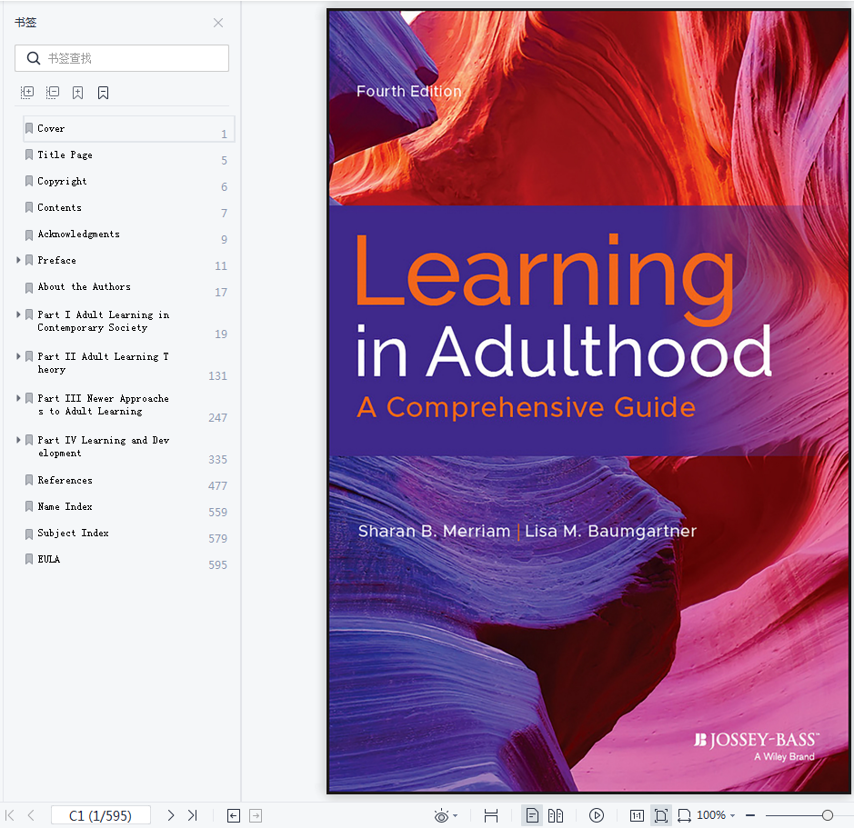Open the 100% zoom level dropdown
The image size is (854, 828).
[x=716, y=815]
